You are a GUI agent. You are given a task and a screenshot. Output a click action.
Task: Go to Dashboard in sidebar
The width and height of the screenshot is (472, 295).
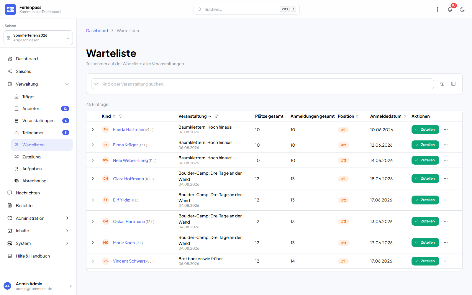38,59
